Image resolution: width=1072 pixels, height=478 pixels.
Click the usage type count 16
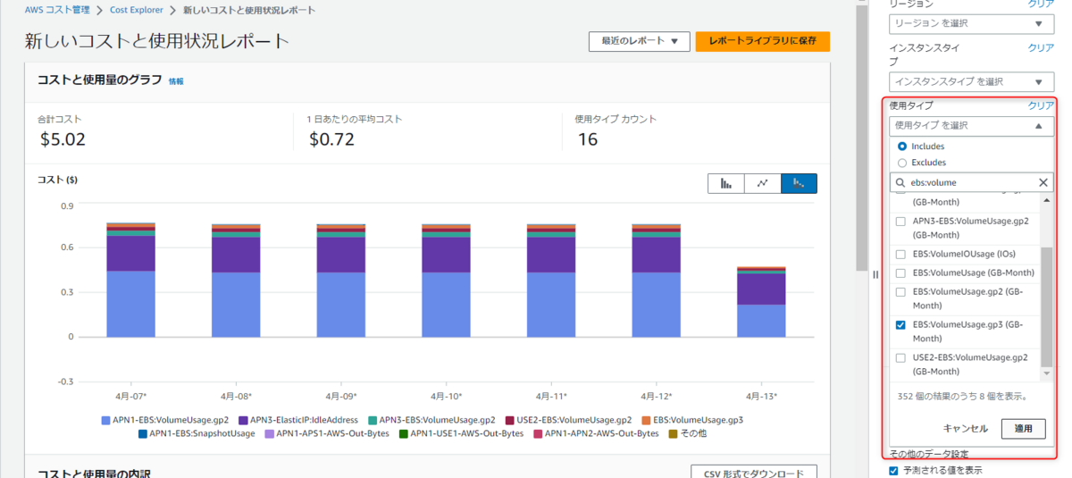587,139
